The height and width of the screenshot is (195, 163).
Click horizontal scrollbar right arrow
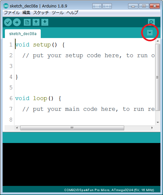click(152, 128)
